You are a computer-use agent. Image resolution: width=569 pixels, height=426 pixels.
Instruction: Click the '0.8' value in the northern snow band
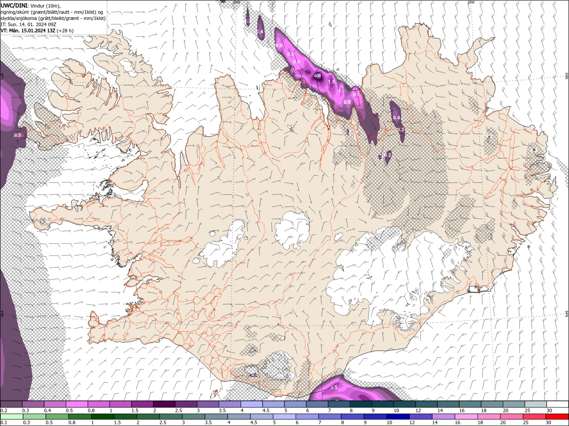click(297, 62)
